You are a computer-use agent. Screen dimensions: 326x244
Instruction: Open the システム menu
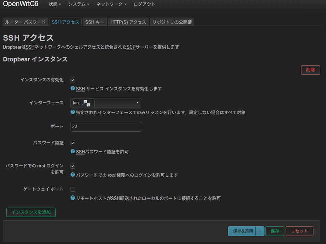79,4
